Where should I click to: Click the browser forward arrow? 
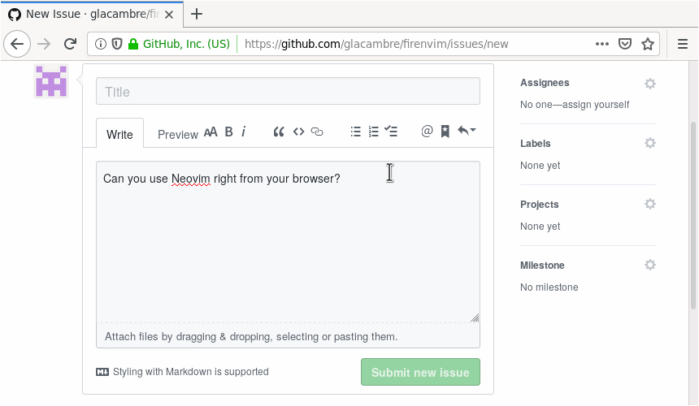(x=44, y=44)
